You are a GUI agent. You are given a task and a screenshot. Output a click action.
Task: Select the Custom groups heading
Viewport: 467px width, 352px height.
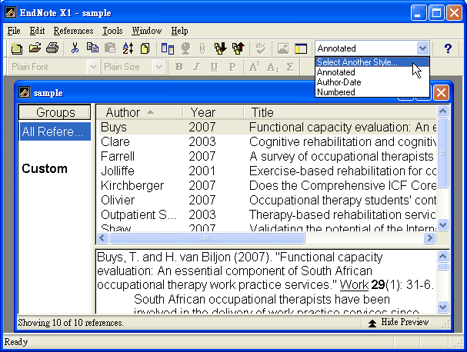pos(45,168)
